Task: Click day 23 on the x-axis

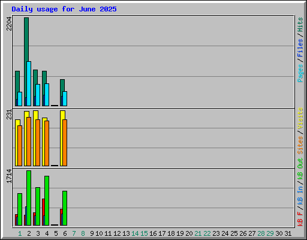Action: (x=216, y=233)
